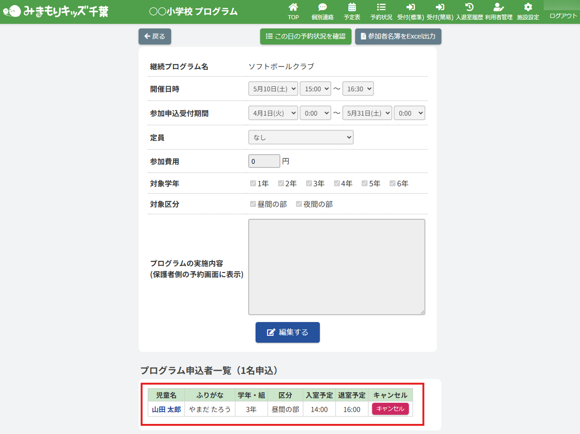The width and height of the screenshot is (580, 434).
Task: Open 個別連絡 chat bubble icon
Action: pos(323,7)
